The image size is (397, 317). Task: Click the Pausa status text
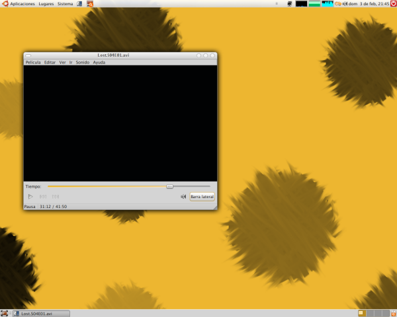pyautogui.click(x=30, y=207)
